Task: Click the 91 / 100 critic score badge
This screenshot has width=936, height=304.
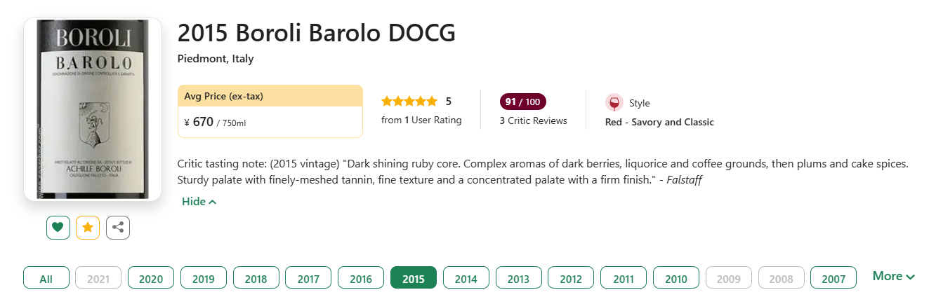Action: (x=522, y=102)
